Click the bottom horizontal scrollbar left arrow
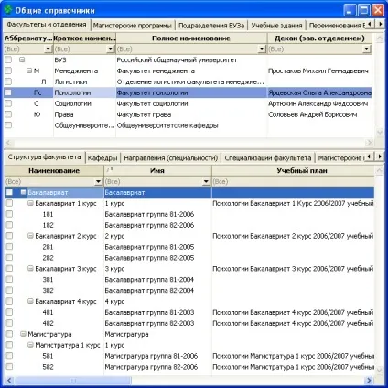The width and height of the screenshot is (388, 388). click(9, 380)
